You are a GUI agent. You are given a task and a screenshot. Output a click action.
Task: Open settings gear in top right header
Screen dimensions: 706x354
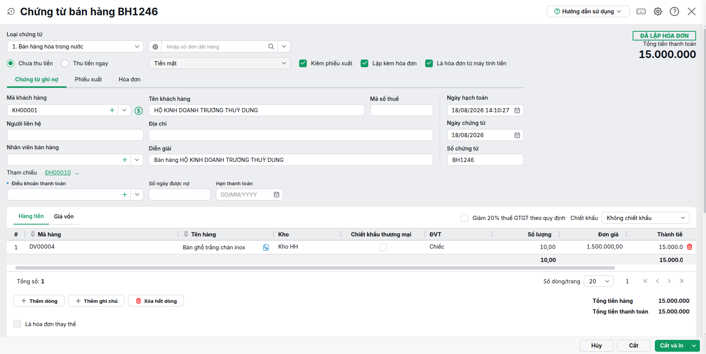point(658,11)
